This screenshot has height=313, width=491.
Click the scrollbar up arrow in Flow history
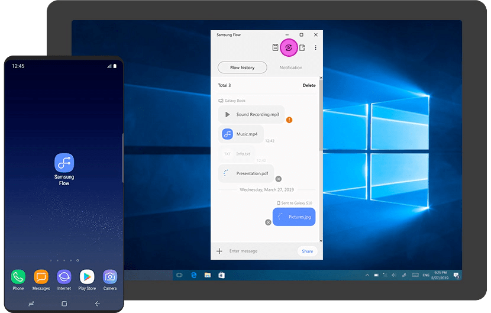click(321, 78)
